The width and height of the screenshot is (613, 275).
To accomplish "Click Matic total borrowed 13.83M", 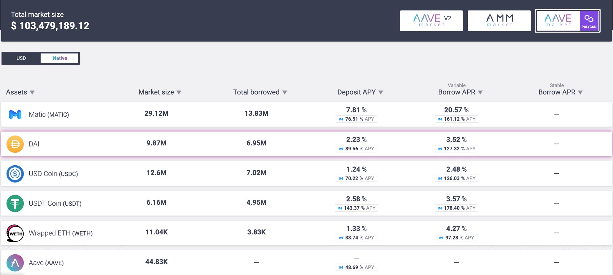I will point(257,113).
